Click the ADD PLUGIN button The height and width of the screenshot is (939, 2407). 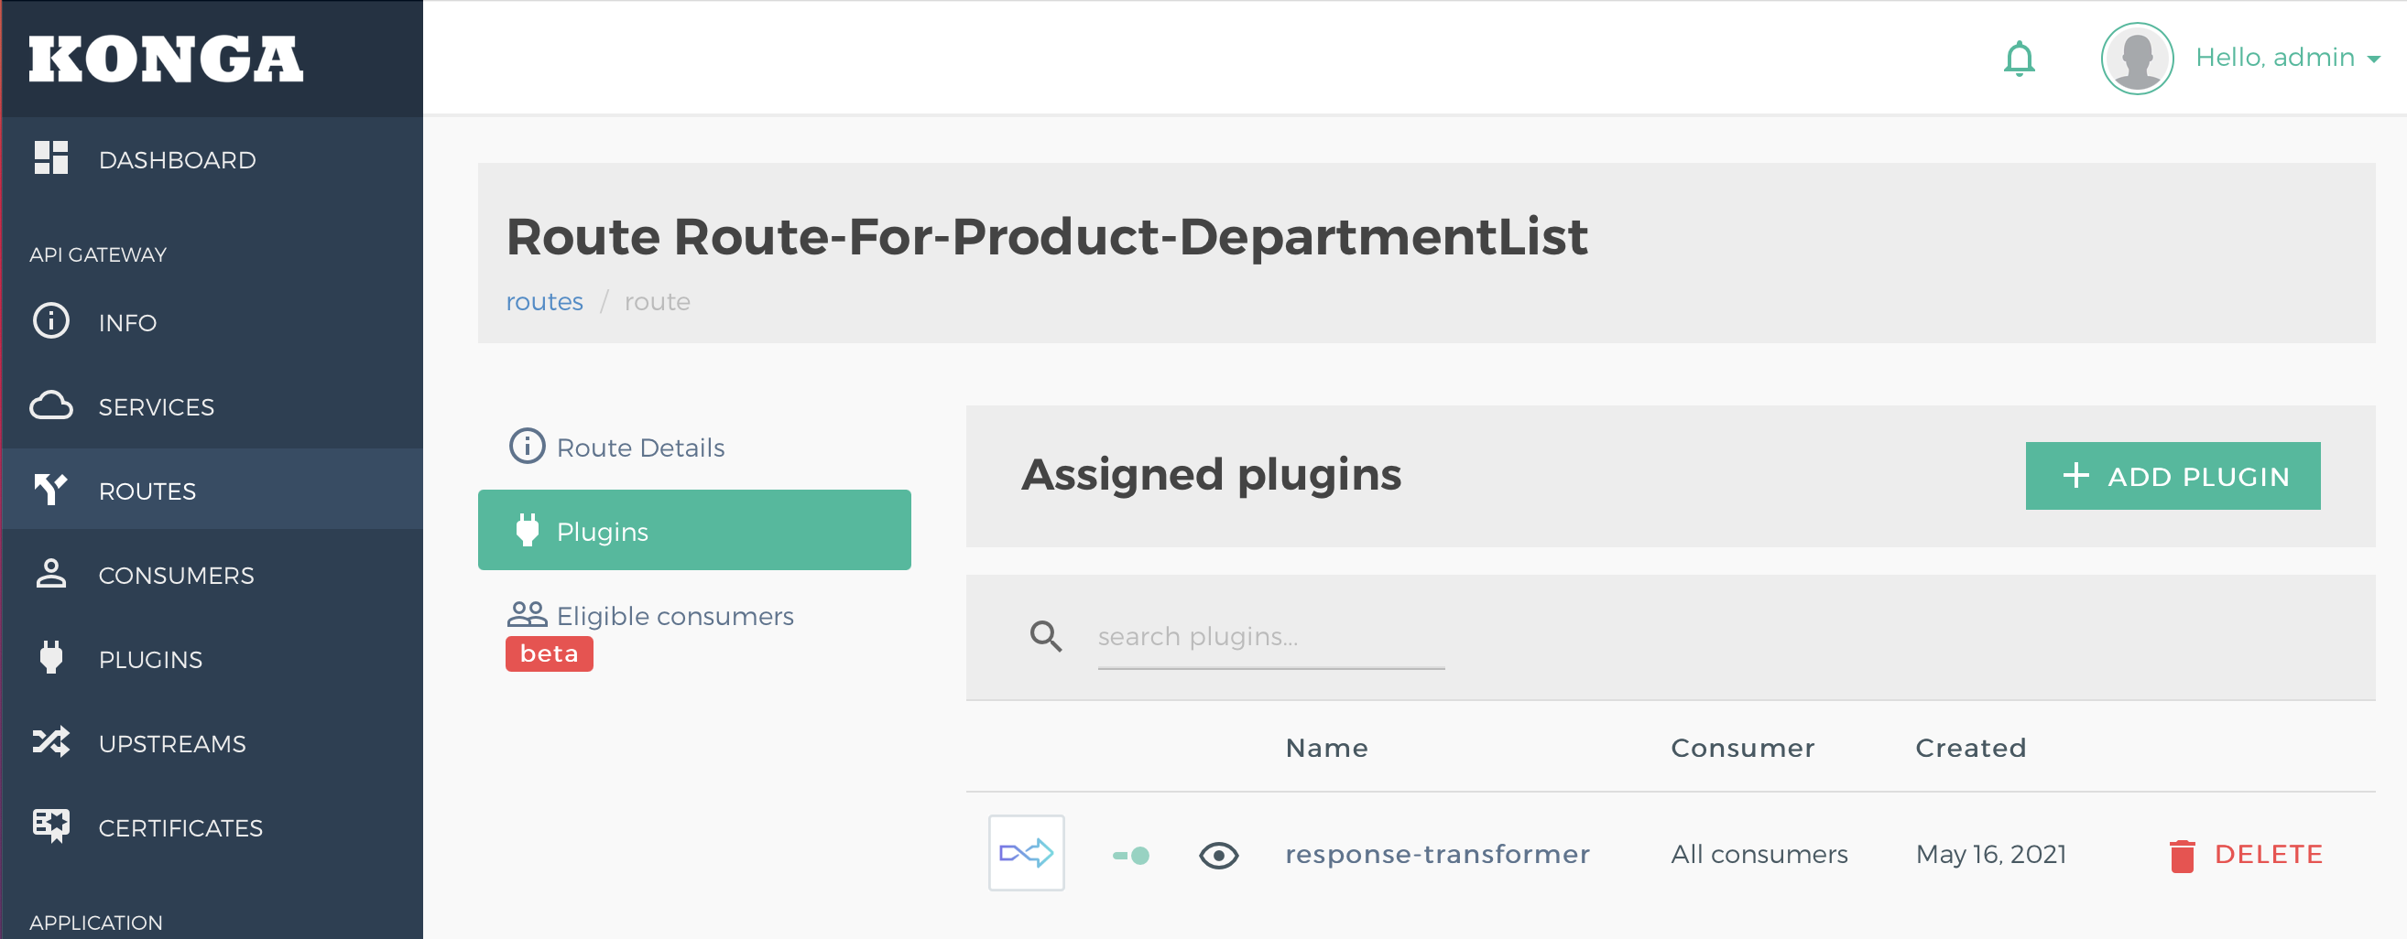click(x=2172, y=475)
